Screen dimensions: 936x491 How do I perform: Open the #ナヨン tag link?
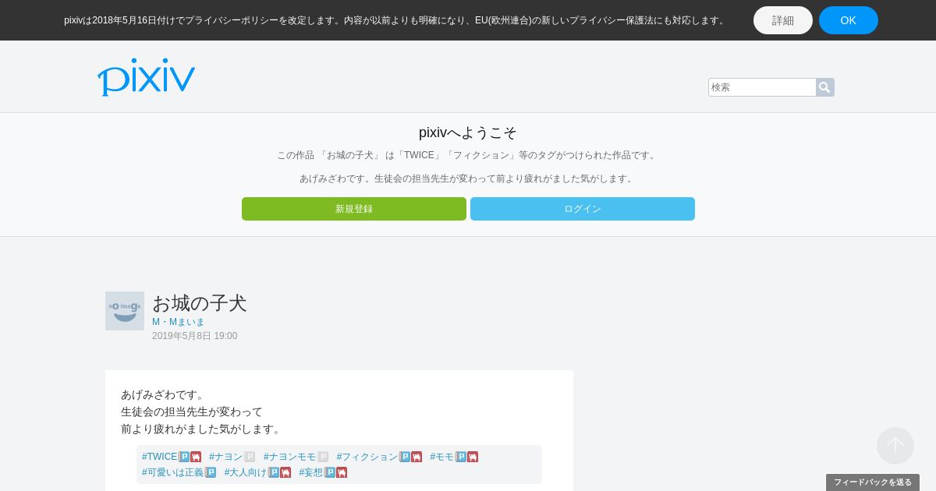click(226, 457)
